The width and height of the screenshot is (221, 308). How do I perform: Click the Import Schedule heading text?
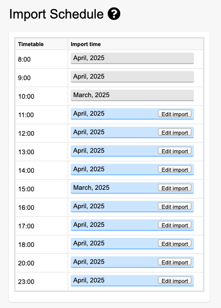click(57, 14)
